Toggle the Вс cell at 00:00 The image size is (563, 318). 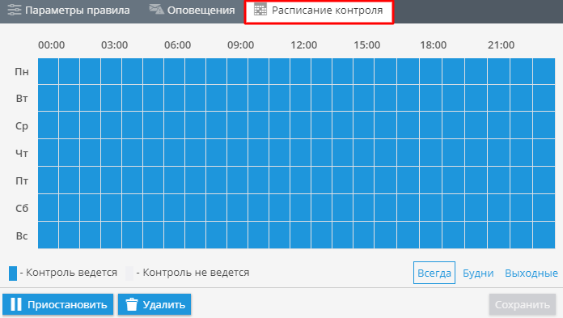click(x=48, y=235)
